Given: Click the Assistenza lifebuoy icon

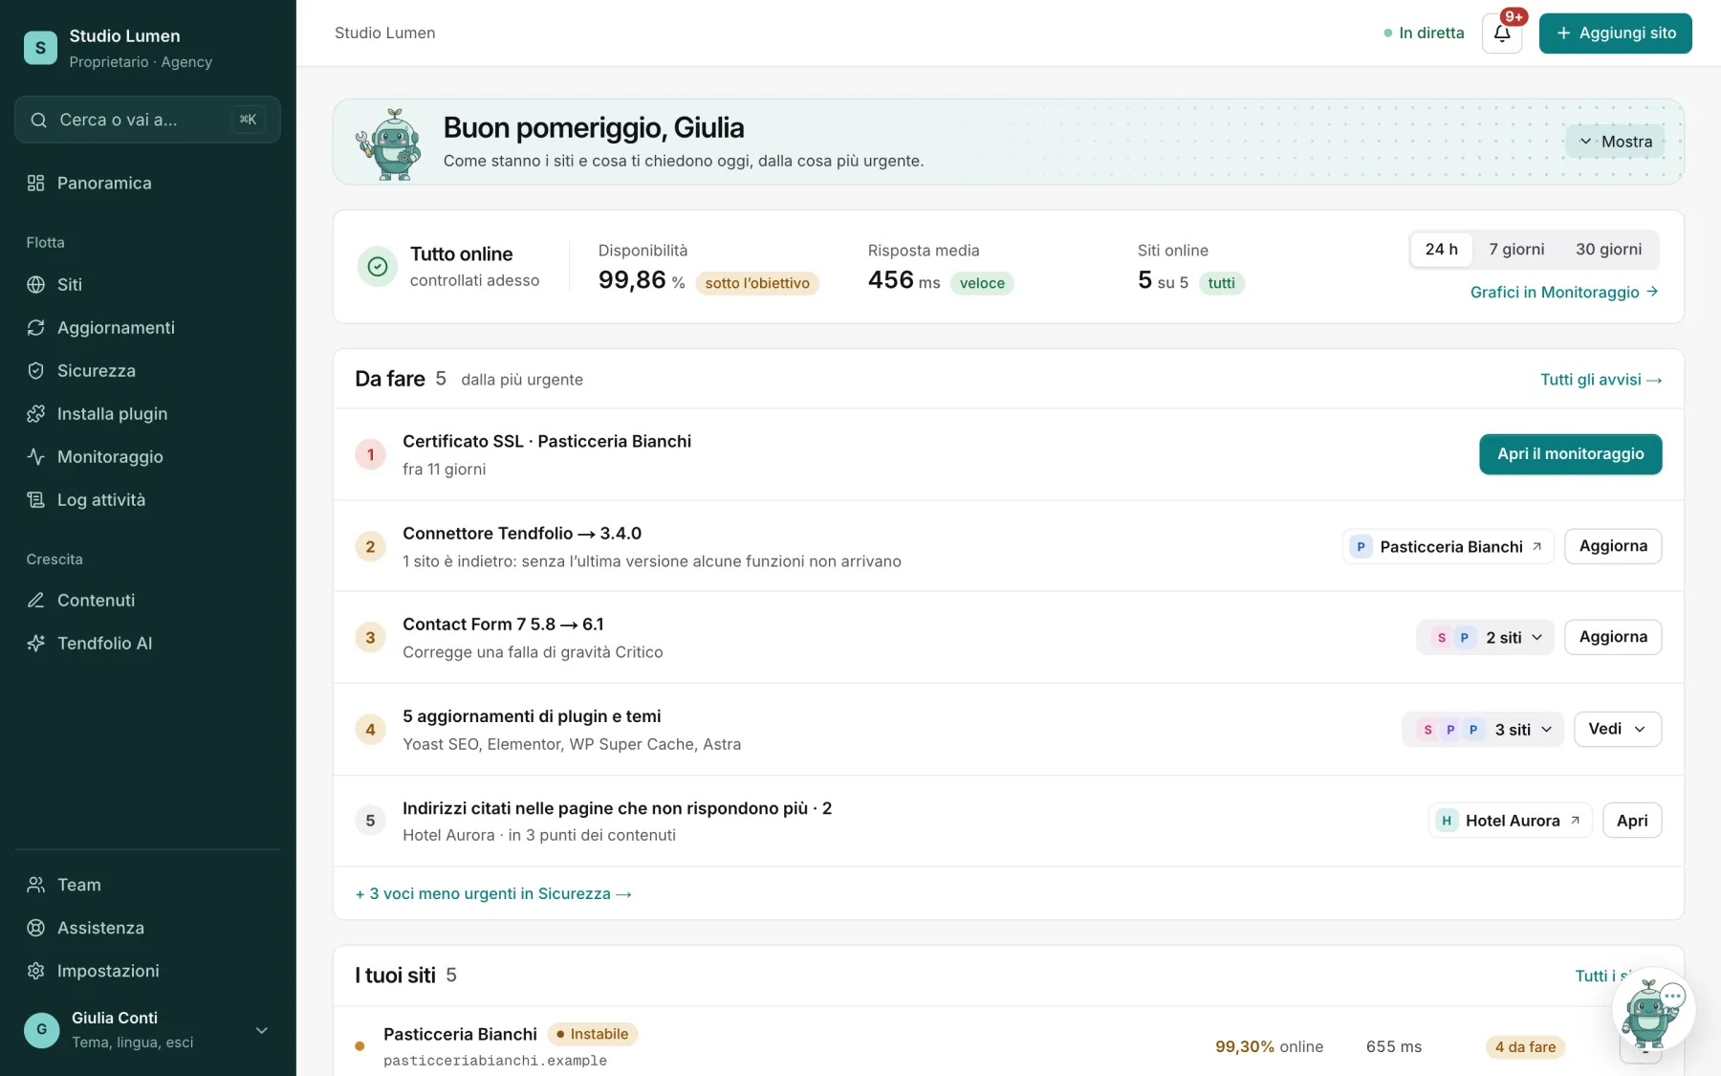Looking at the screenshot, I should coord(35,928).
